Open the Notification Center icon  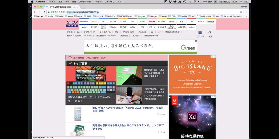tap(246, 2)
